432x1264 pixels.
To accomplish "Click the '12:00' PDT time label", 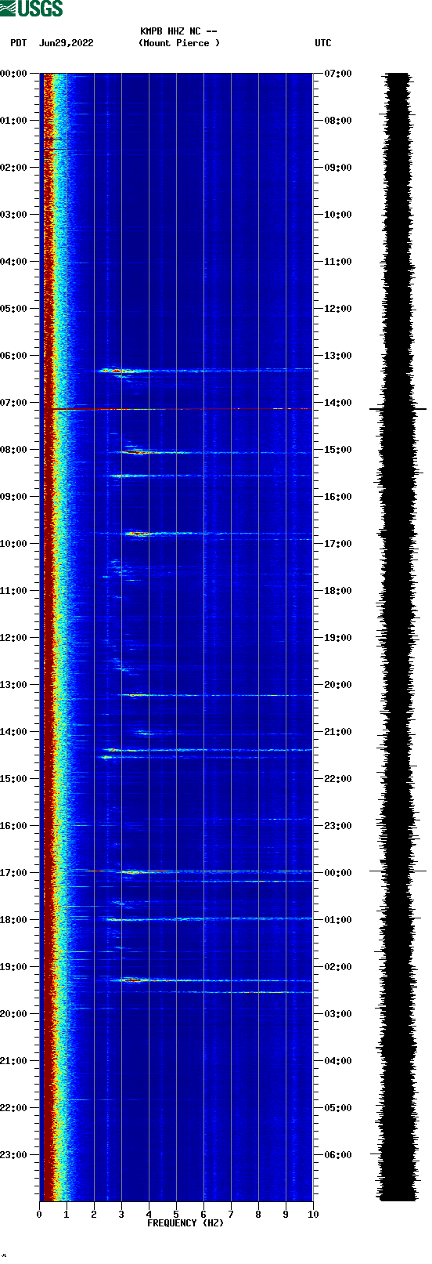I will (14, 638).
